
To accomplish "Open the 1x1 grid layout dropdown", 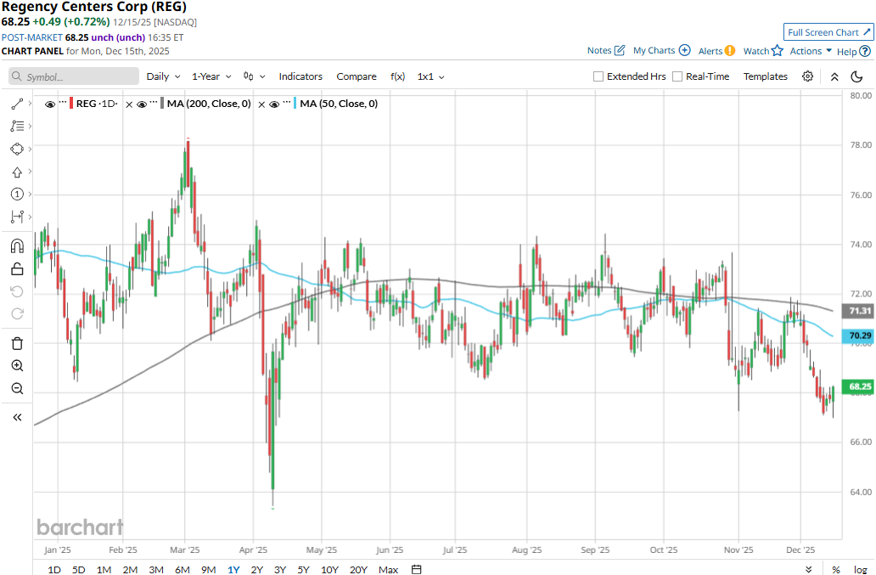I will coord(430,76).
